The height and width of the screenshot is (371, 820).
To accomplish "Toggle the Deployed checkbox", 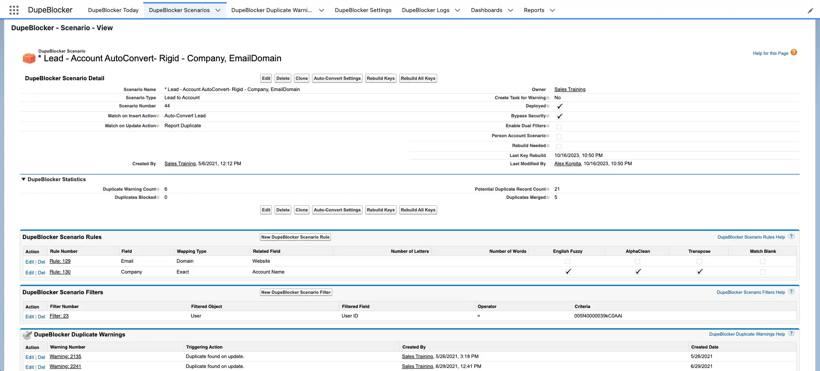I will 559,106.
